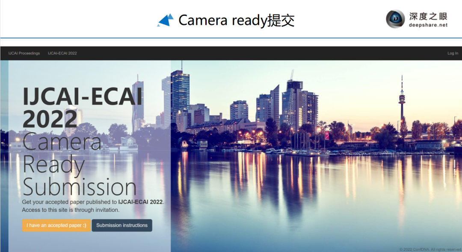Click the 'I have an accepted paper :)' button
The height and width of the screenshot is (252, 462).
coord(56,225)
